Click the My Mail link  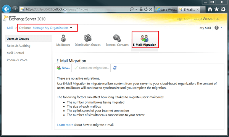[205, 28]
